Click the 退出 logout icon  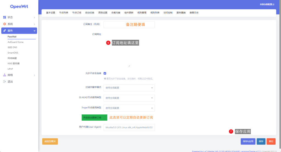[x=5, y=81]
